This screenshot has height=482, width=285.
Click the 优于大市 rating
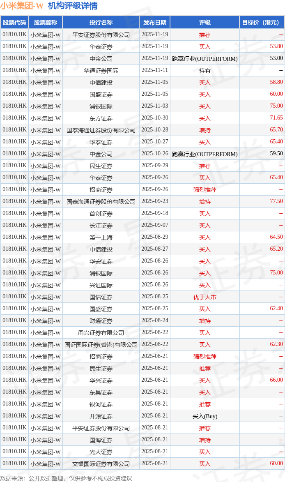pos(205,297)
